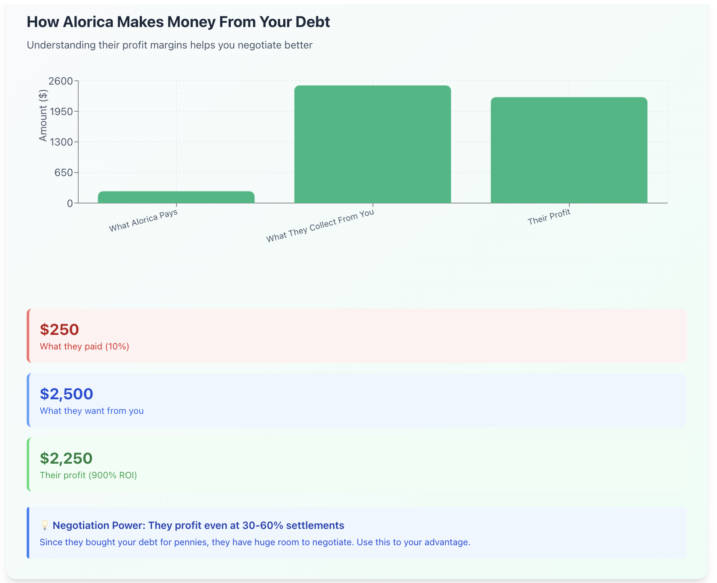Click the 1300 y-axis label
The image size is (717, 583).
pos(61,142)
